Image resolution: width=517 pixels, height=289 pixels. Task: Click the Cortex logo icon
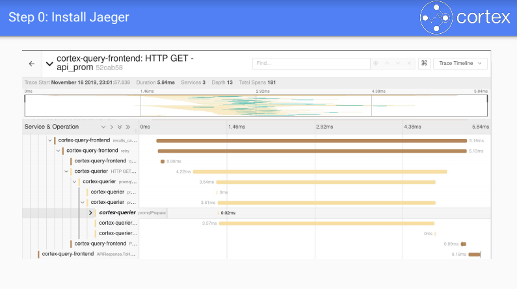point(436,18)
